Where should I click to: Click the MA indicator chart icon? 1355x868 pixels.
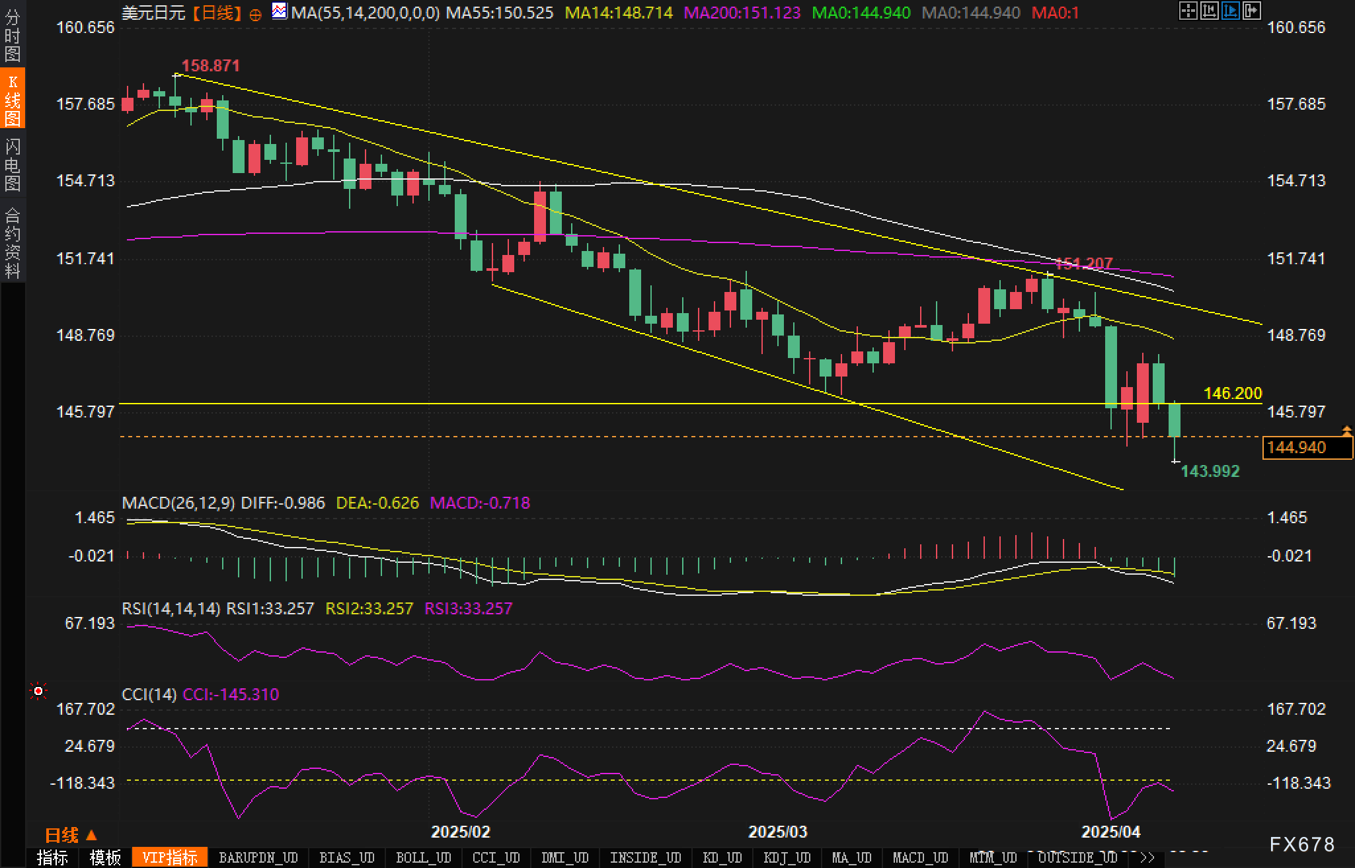pyautogui.click(x=280, y=11)
